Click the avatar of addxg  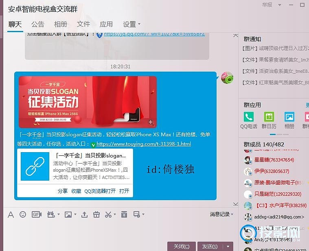(248, 217)
